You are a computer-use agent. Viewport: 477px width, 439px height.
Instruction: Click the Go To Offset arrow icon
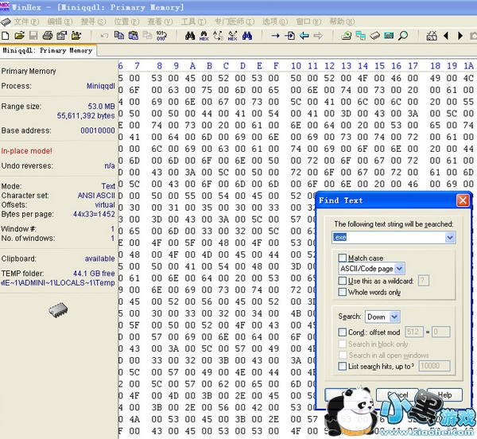tap(275, 36)
